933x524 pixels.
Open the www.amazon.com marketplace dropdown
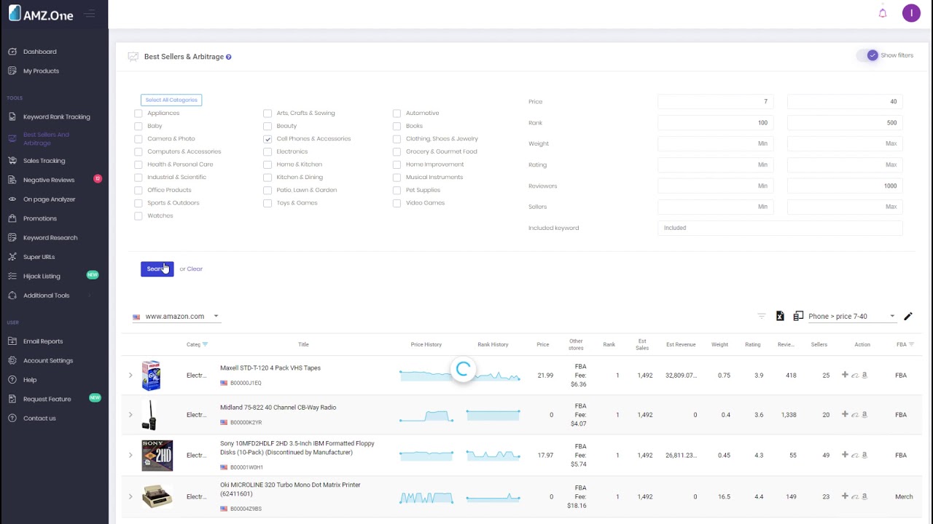(176, 317)
